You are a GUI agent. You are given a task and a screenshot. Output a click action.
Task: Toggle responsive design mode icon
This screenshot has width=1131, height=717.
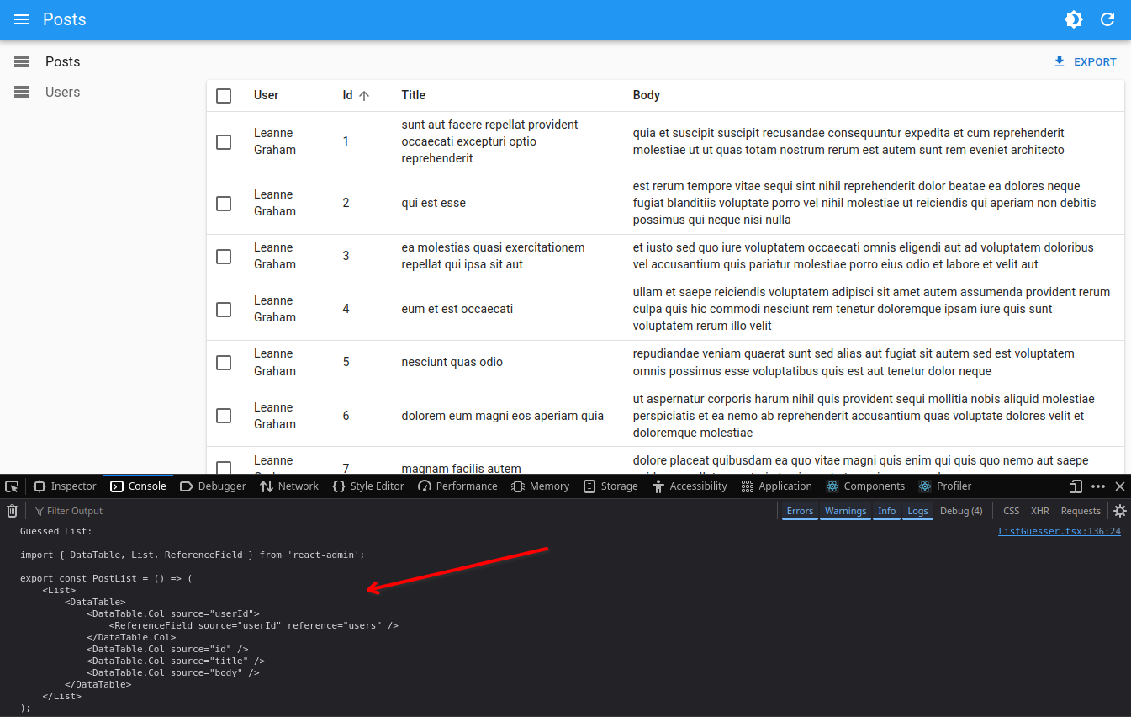(x=1076, y=486)
